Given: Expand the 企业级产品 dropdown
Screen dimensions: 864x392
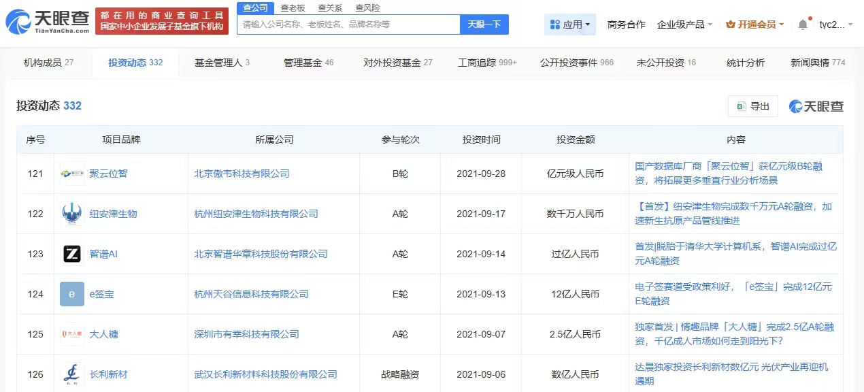Looking at the screenshot, I should click(685, 24).
